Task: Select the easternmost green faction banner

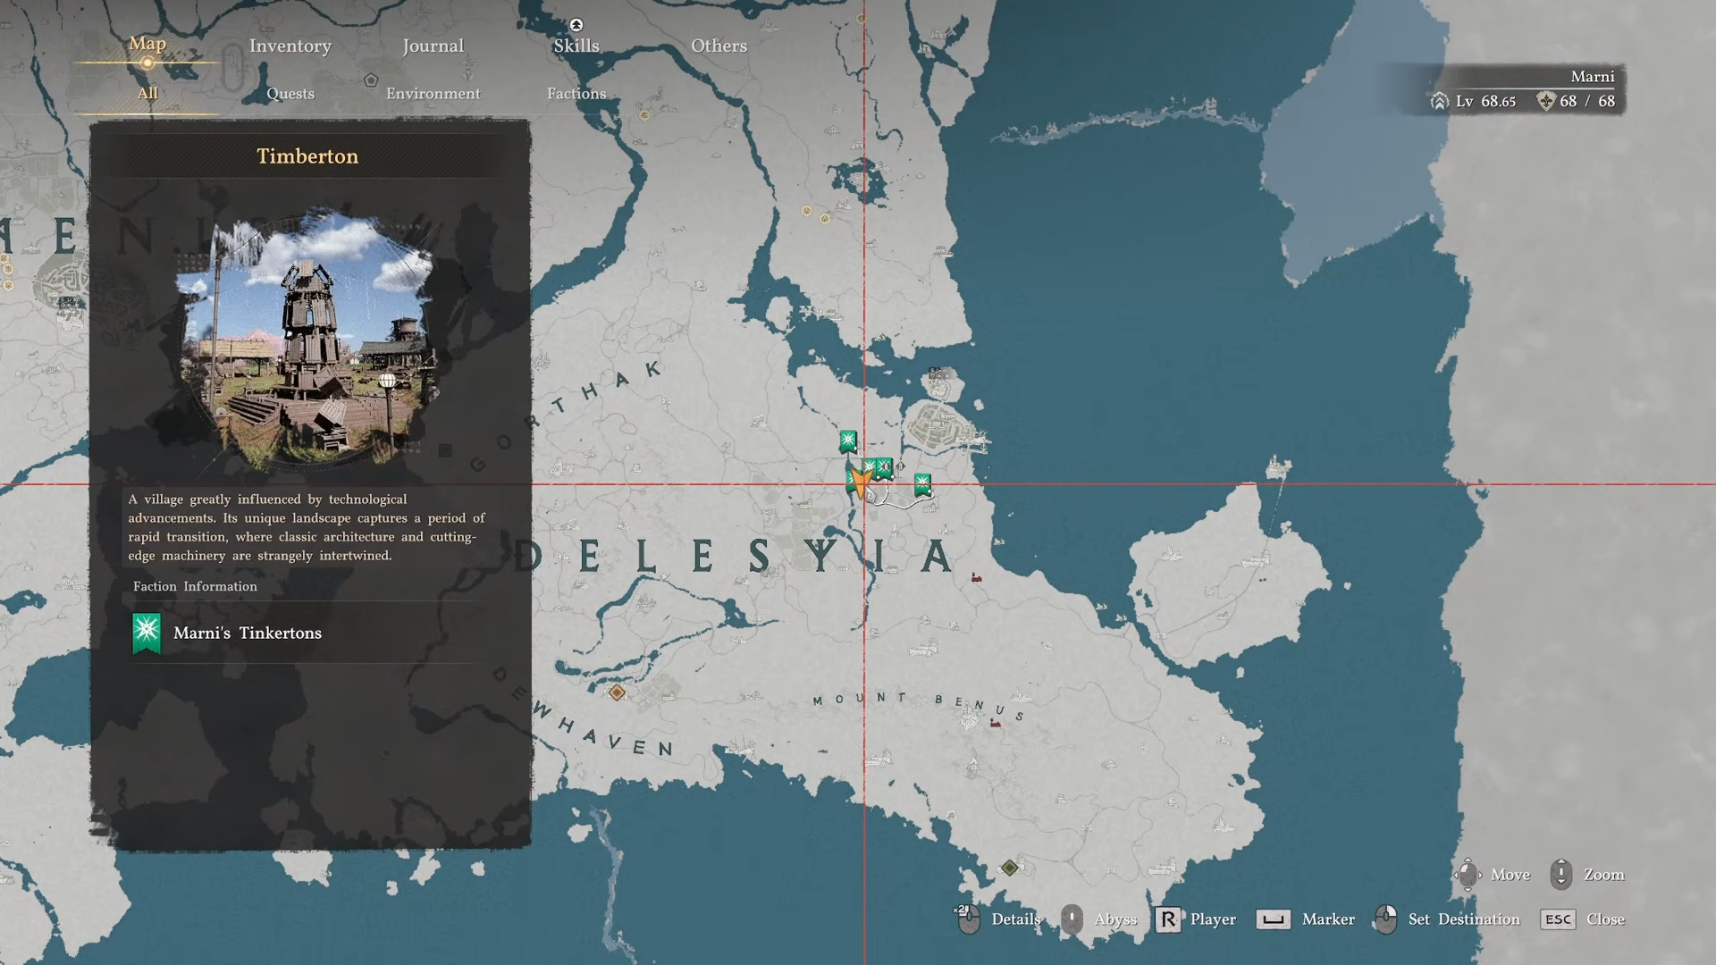Action: pyautogui.click(x=922, y=484)
